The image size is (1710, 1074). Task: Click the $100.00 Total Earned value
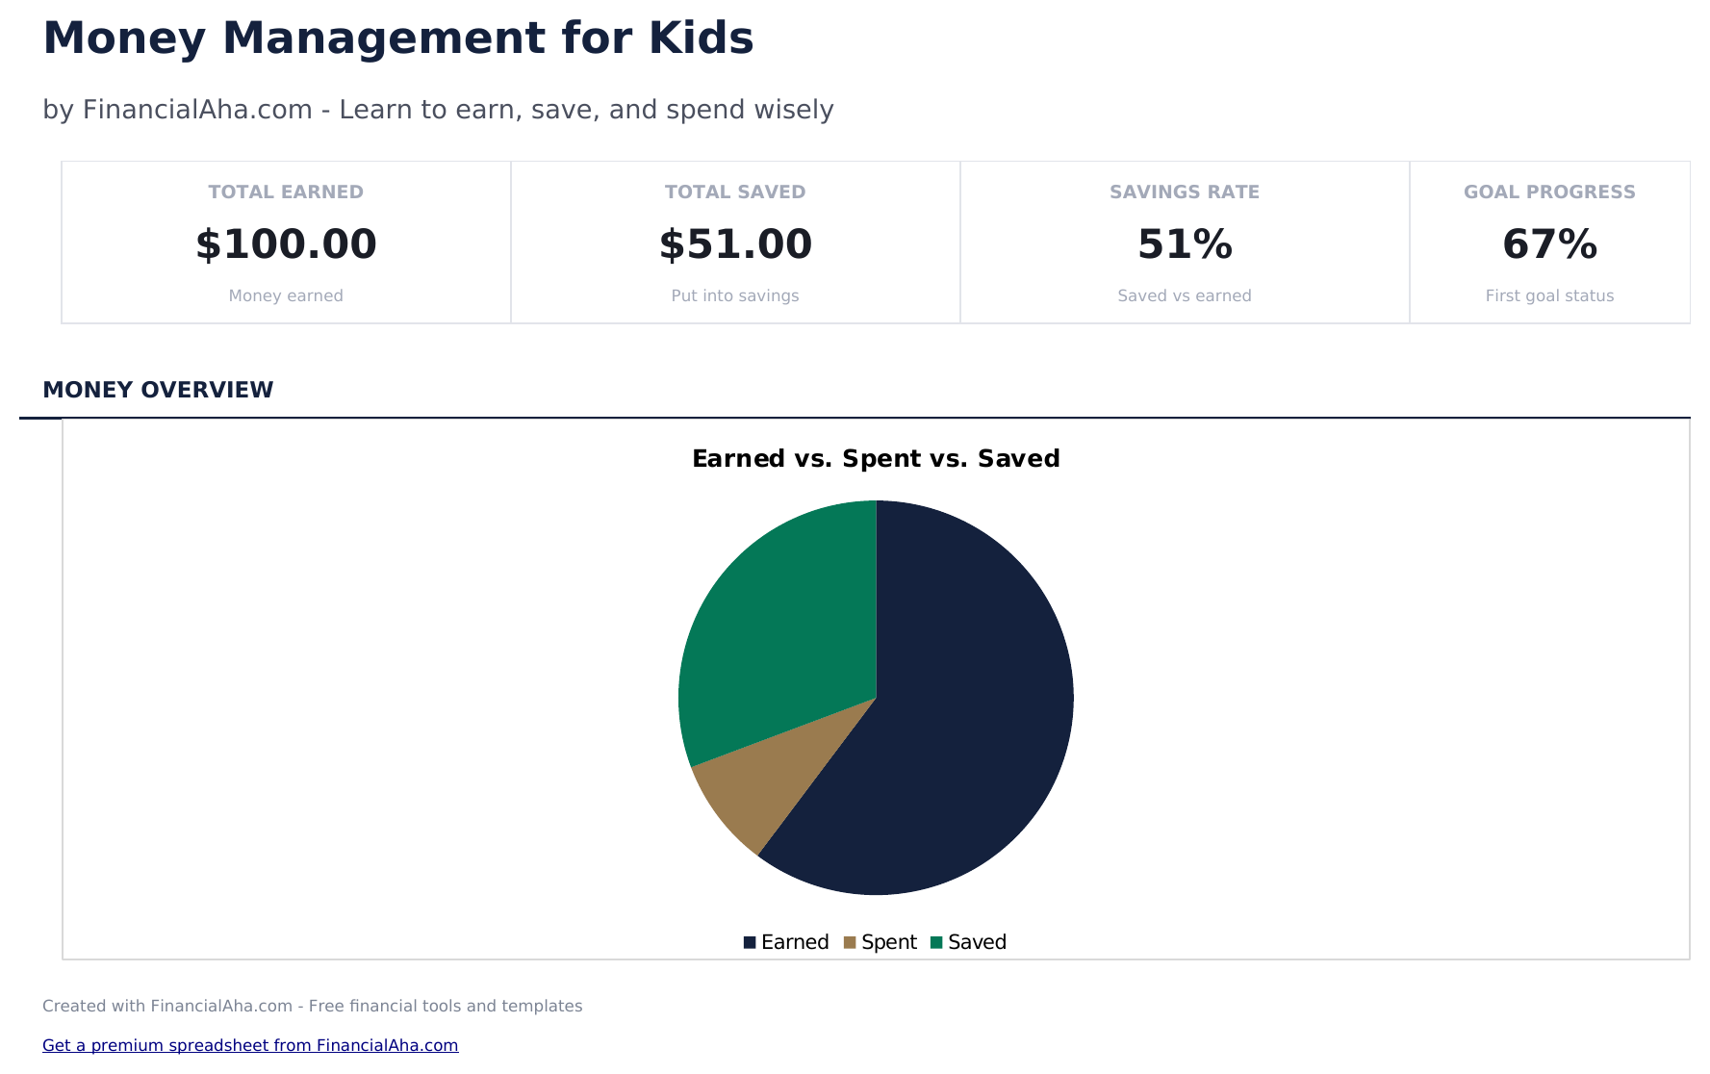pyautogui.click(x=286, y=244)
